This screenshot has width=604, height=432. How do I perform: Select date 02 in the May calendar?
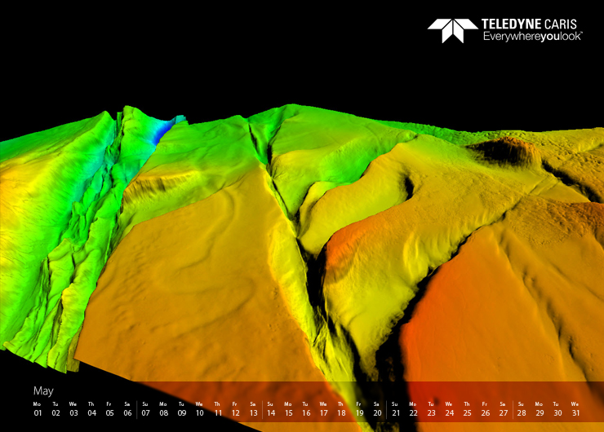tap(56, 413)
